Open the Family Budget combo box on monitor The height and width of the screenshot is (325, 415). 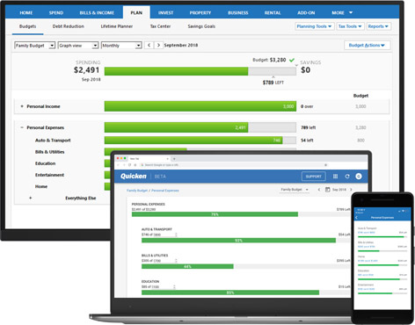pyautogui.click(x=34, y=46)
